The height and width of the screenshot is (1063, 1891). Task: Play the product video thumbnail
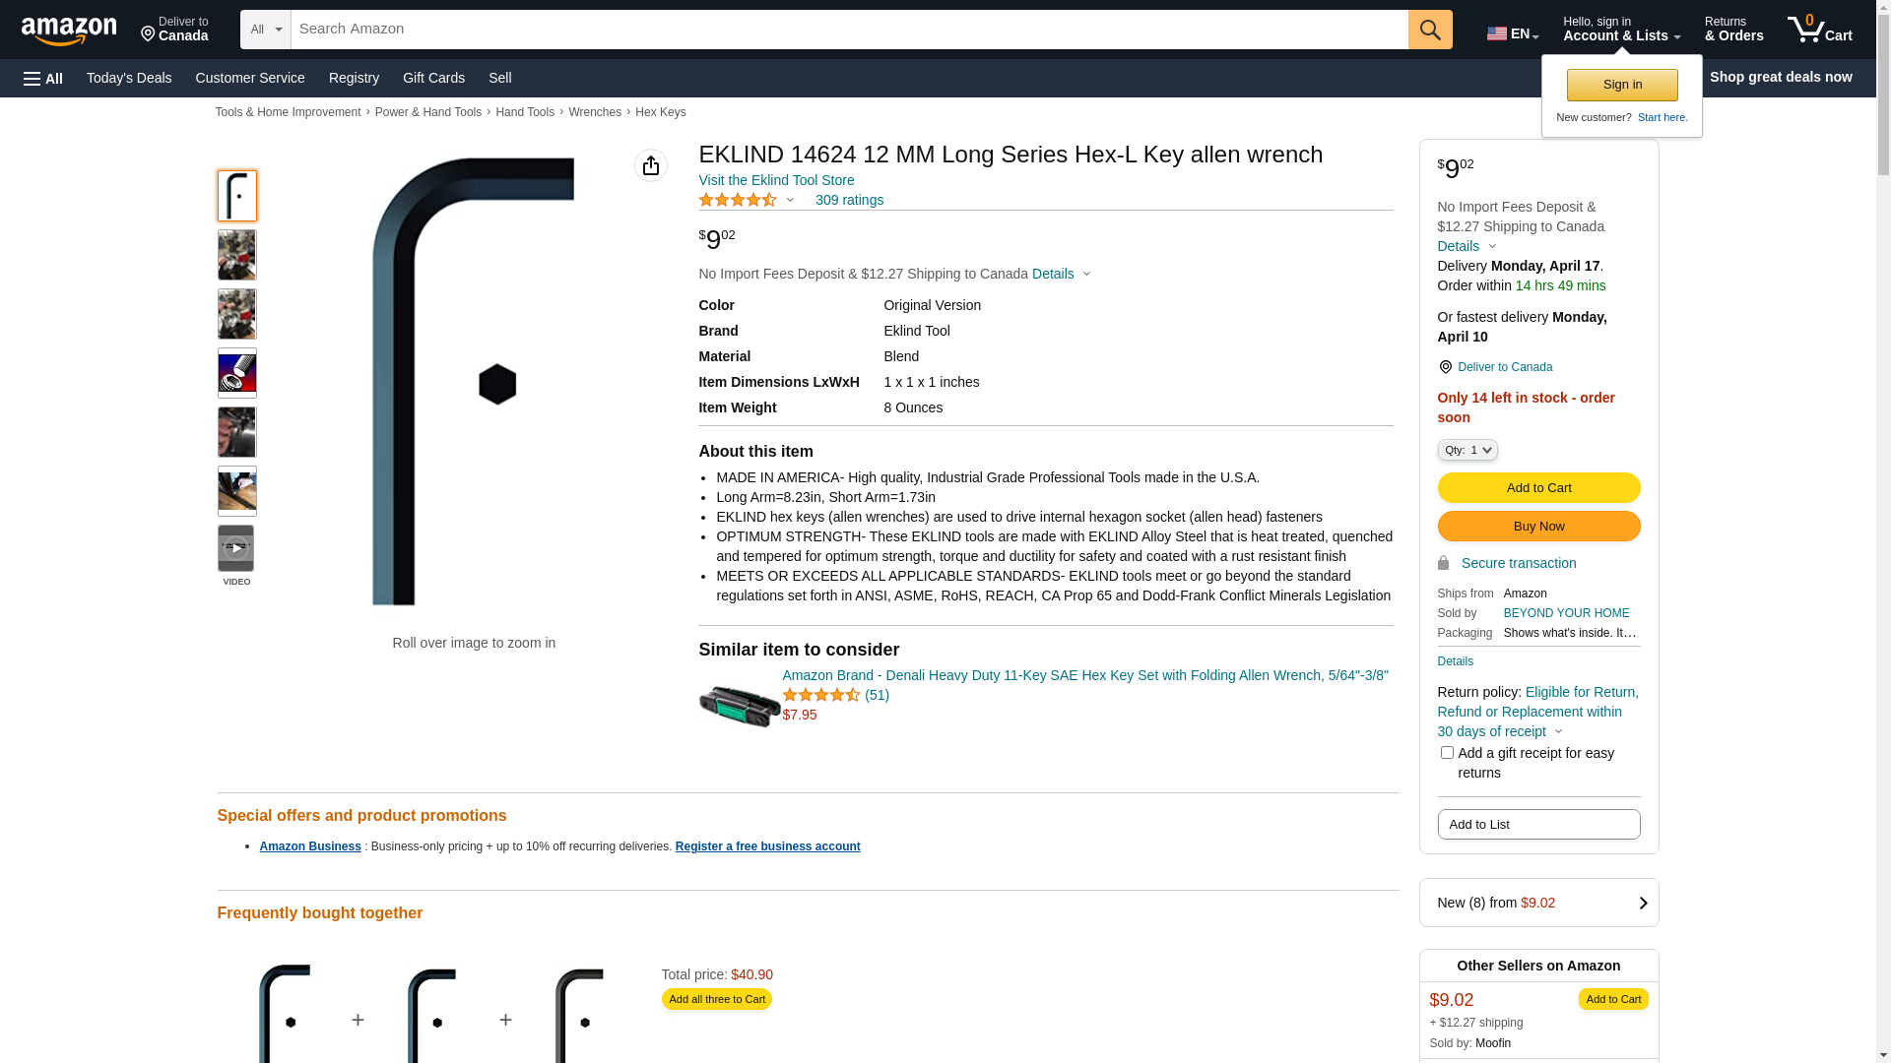pos(236,548)
